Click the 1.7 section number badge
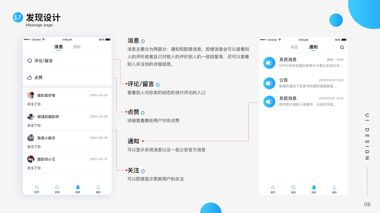The height and width of the screenshot is (213, 380). 18,17
